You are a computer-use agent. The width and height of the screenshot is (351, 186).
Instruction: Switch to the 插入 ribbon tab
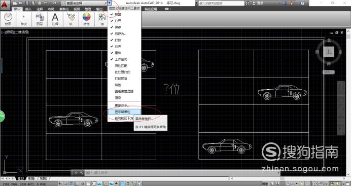coord(28,9)
